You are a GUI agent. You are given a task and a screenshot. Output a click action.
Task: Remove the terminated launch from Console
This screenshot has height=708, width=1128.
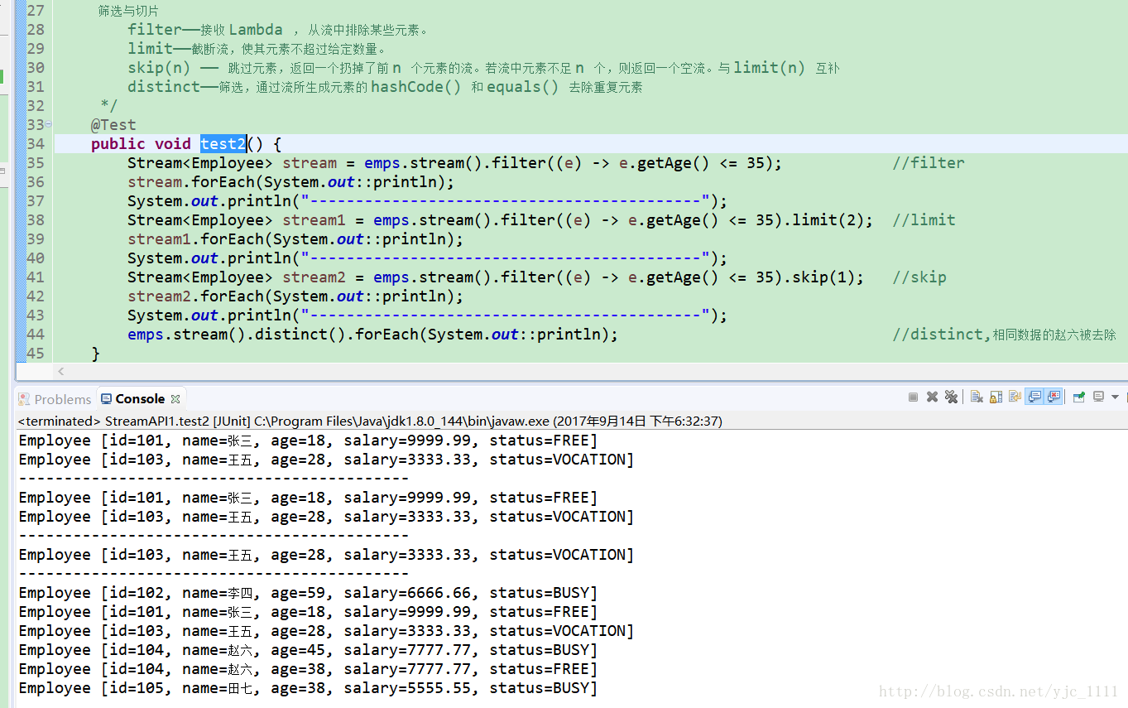[x=932, y=397]
